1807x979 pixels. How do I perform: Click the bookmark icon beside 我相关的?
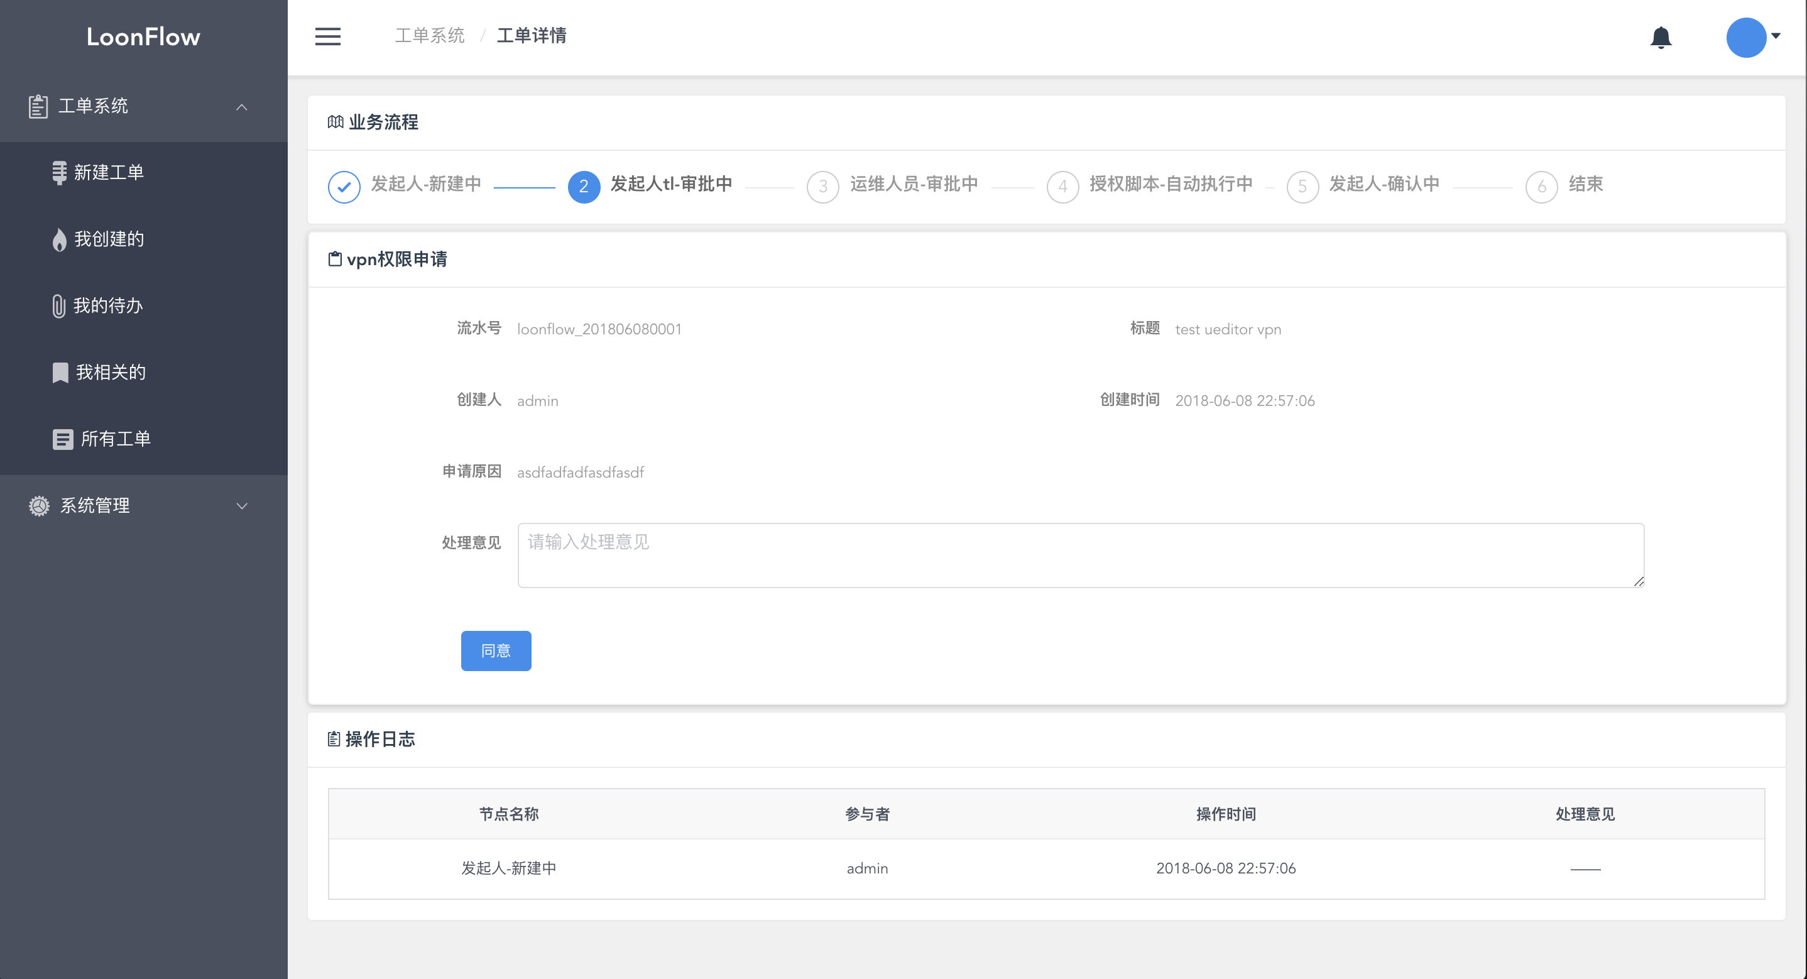click(60, 373)
